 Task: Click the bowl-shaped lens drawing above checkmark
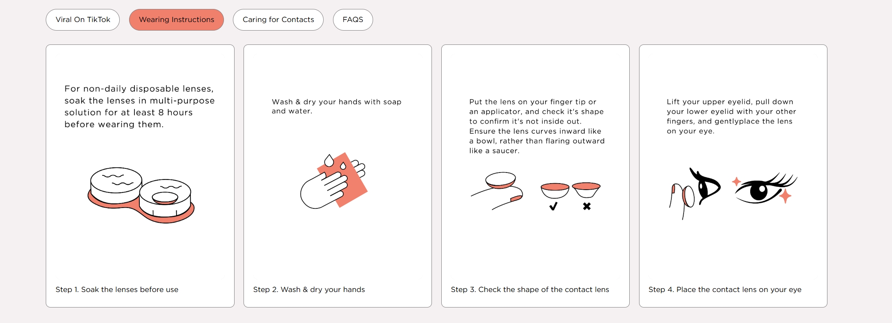pos(554,190)
